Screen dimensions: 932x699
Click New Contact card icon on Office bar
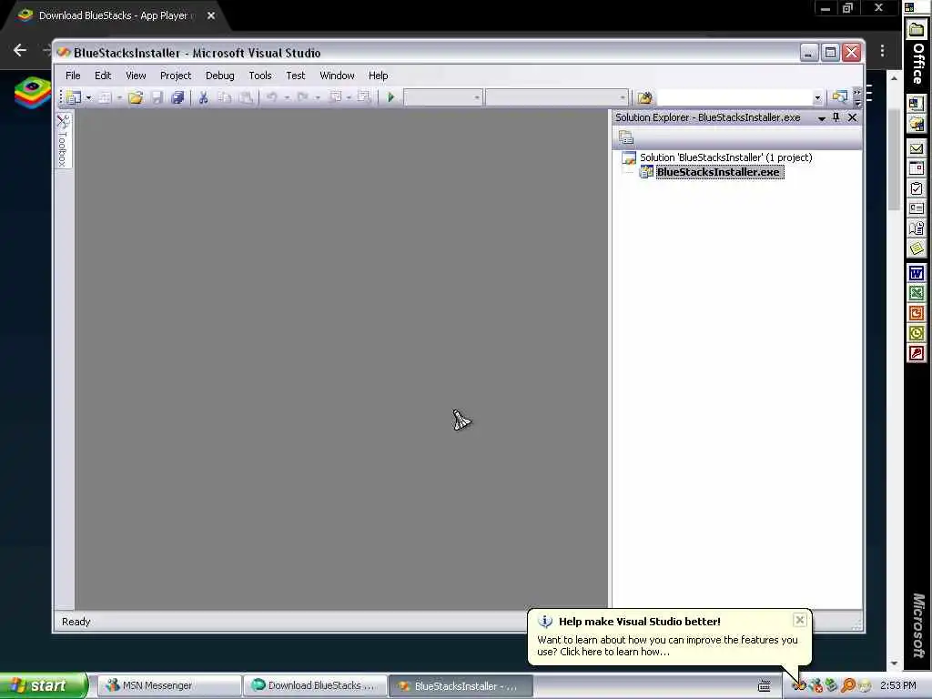pos(916,208)
